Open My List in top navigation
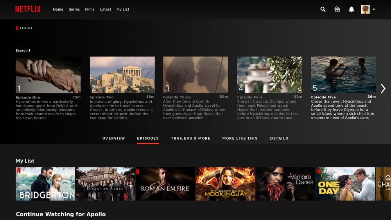 pyautogui.click(x=123, y=9)
